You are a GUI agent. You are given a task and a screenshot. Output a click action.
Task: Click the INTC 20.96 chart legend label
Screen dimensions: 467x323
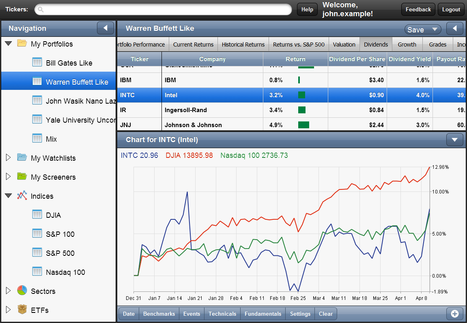(140, 155)
